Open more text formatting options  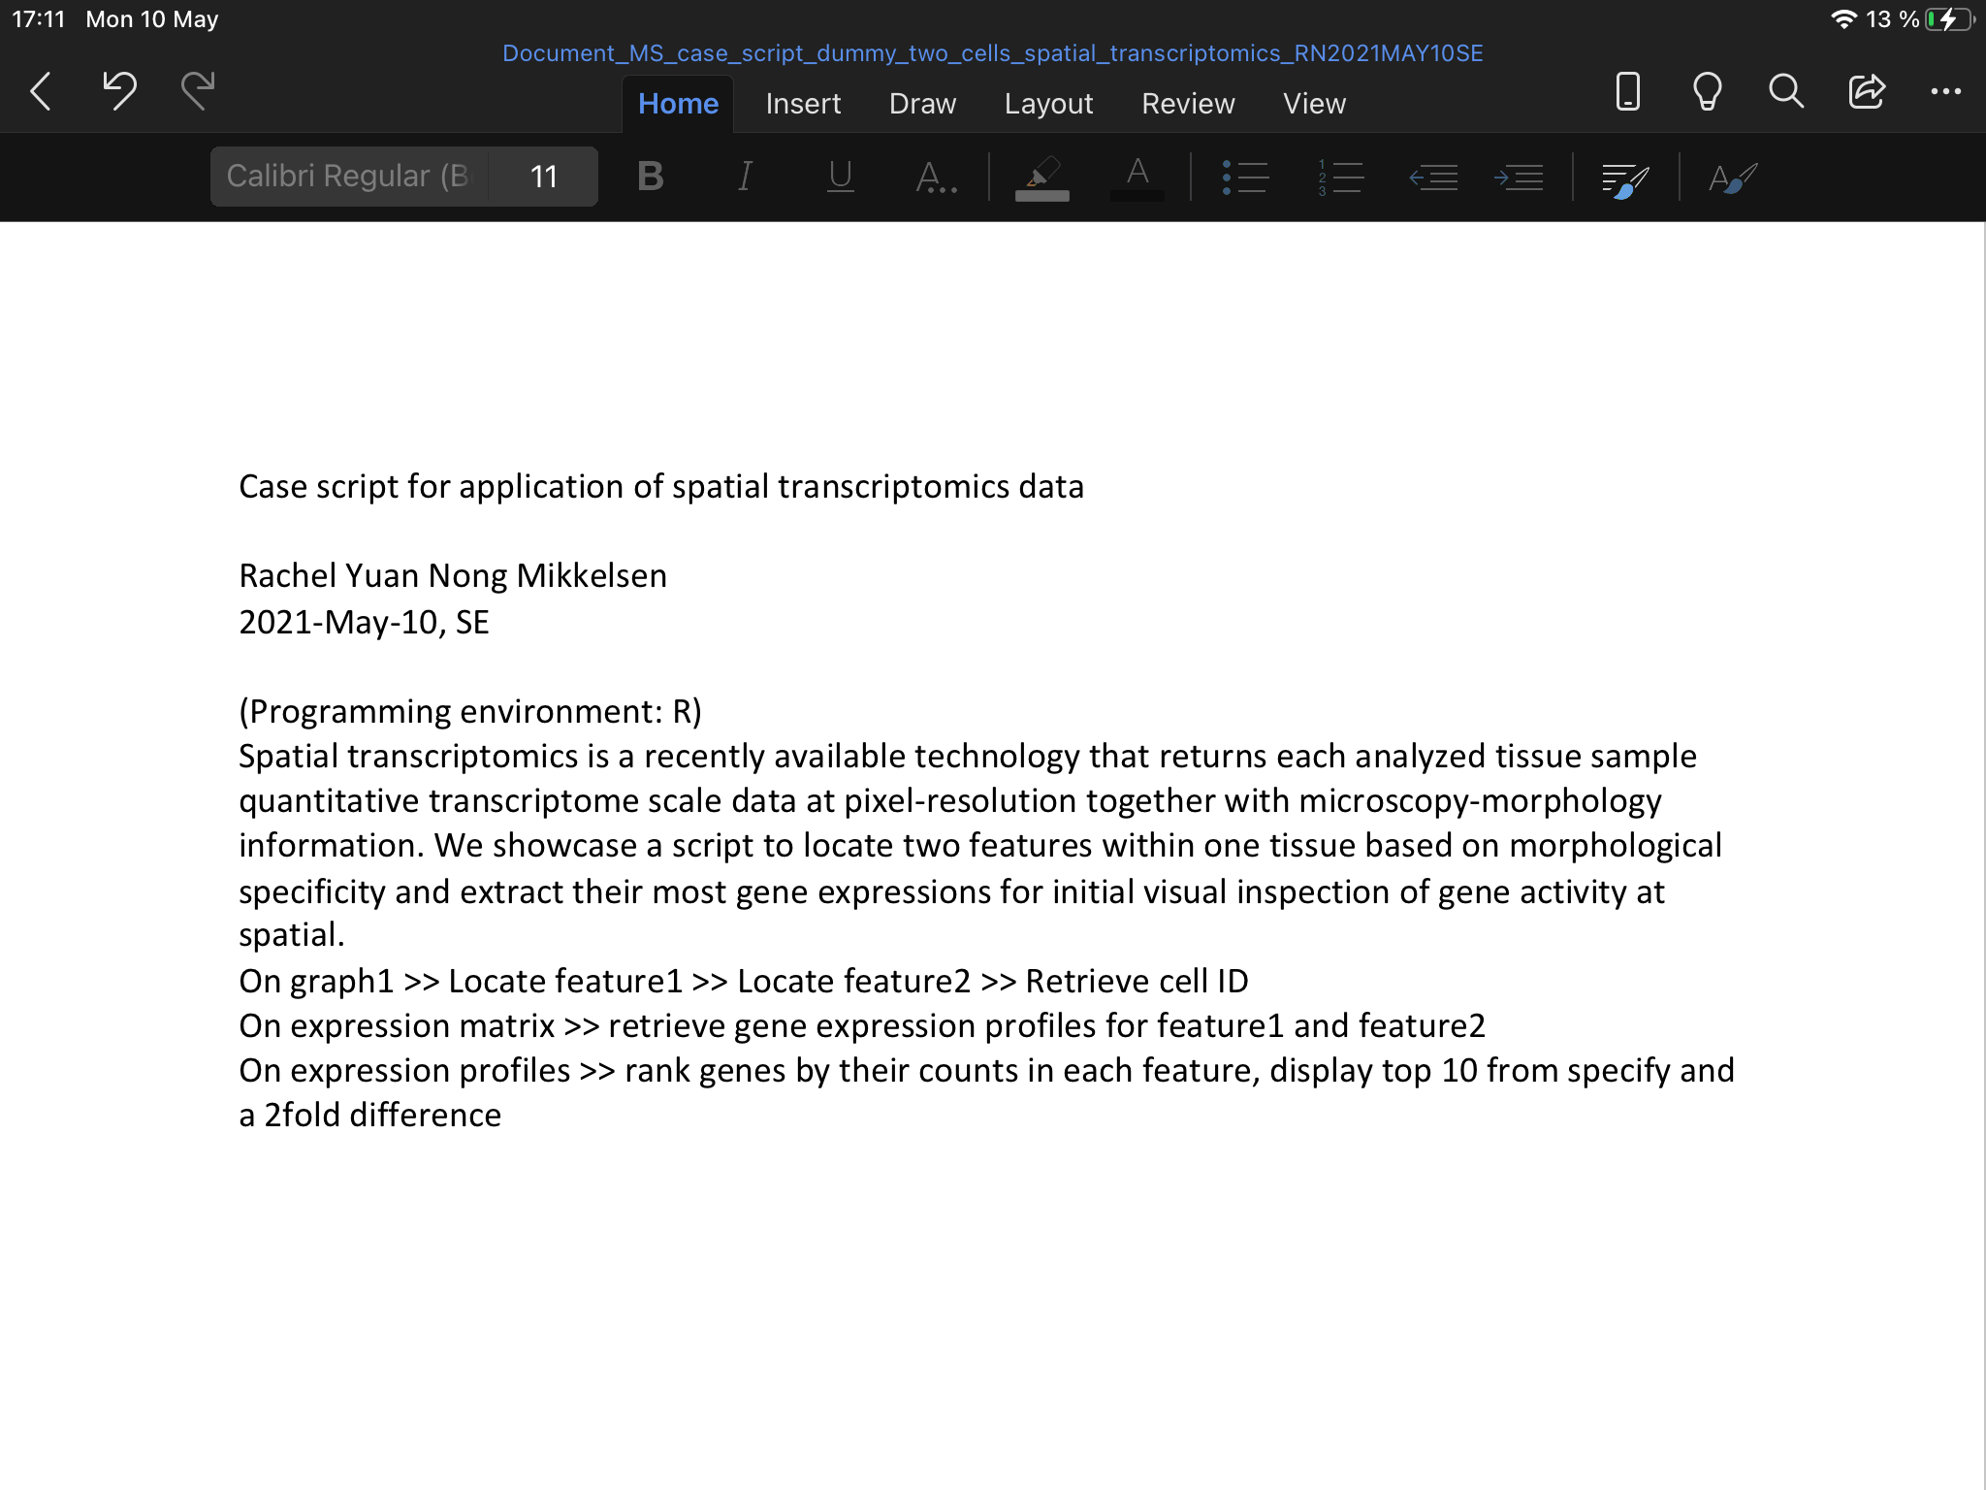click(935, 177)
